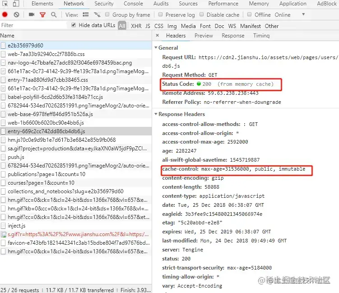Screen dimensions: 339x293
Task: Select the file icon beside e2b356979d60
Action: click(x=3, y=46)
